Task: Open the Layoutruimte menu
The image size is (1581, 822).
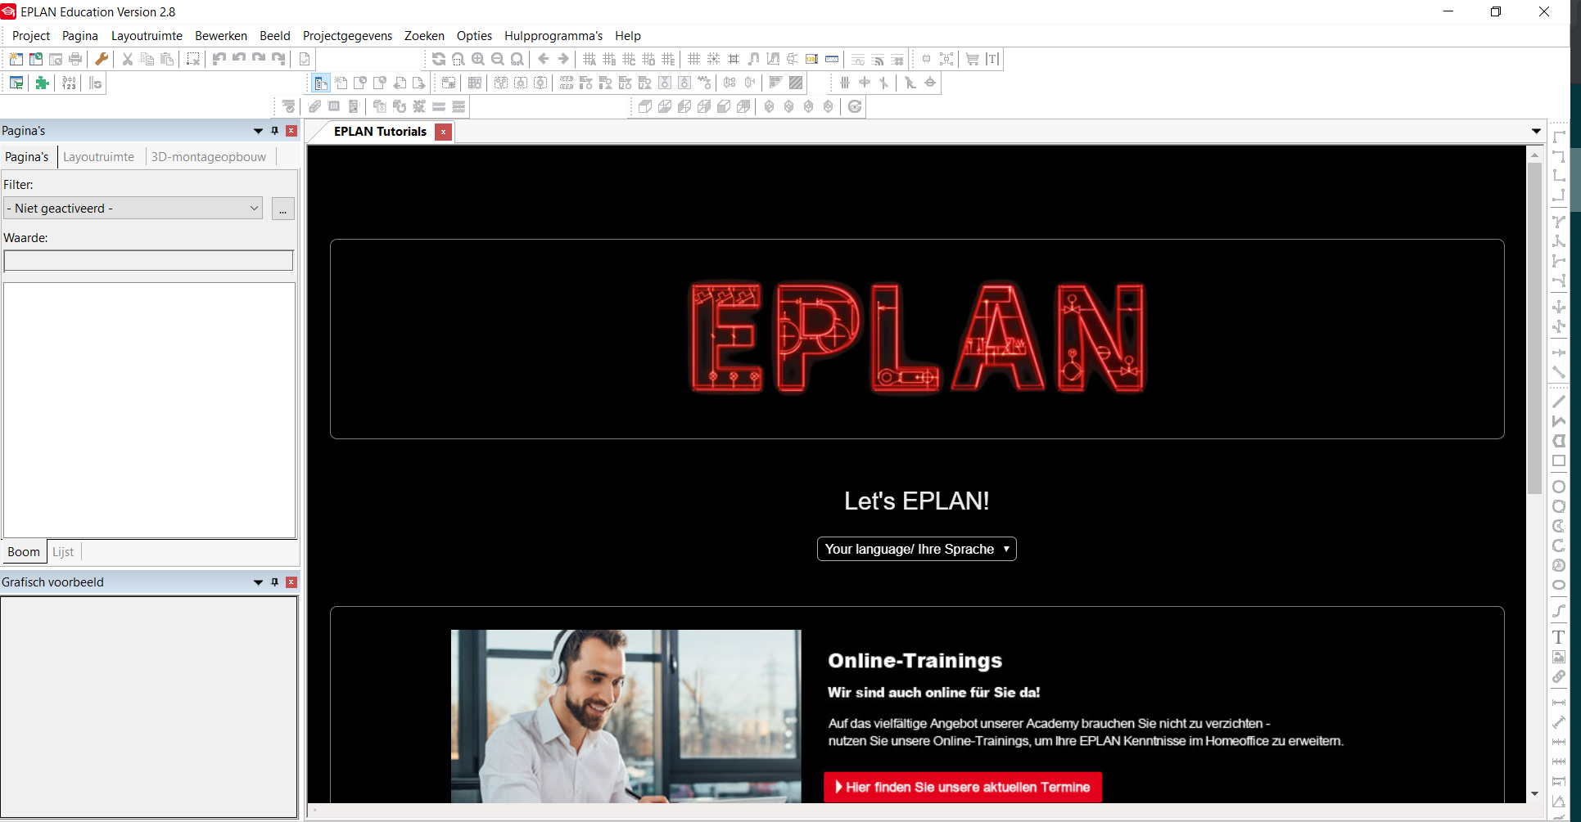Action: coord(147,35)
